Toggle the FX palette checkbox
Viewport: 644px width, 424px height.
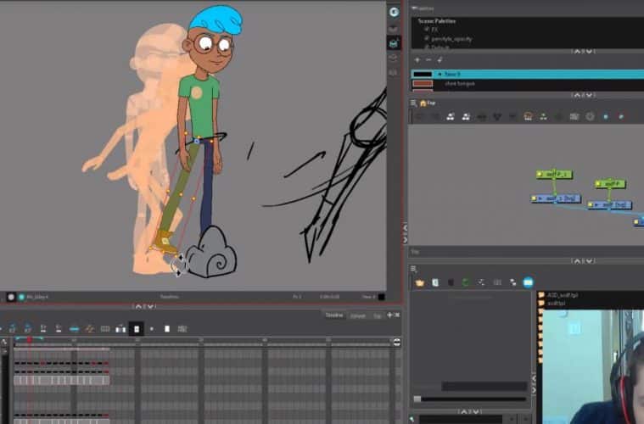tap(426, 29)
